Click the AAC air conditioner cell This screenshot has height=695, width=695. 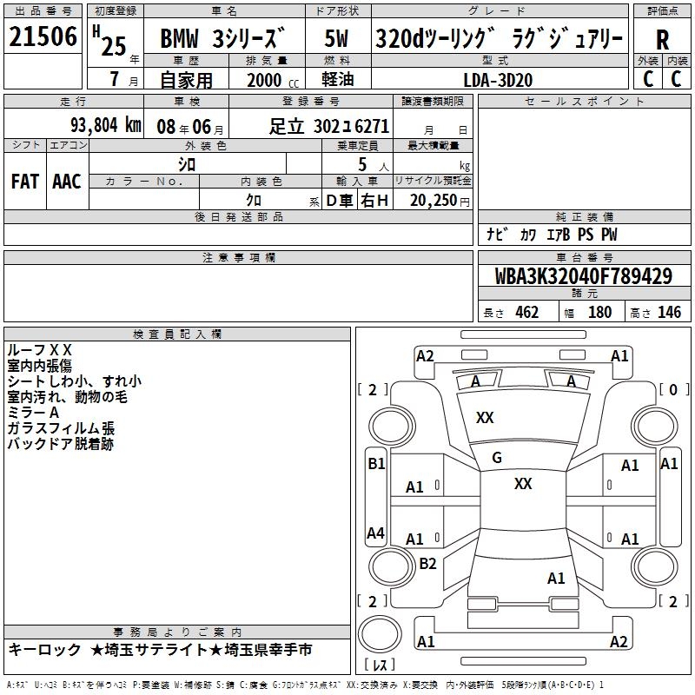tap(67, 181)
